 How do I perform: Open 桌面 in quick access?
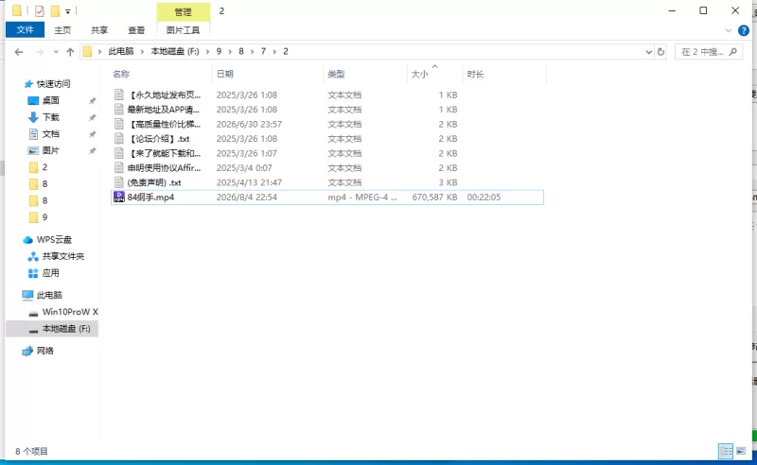click(50, 100)
